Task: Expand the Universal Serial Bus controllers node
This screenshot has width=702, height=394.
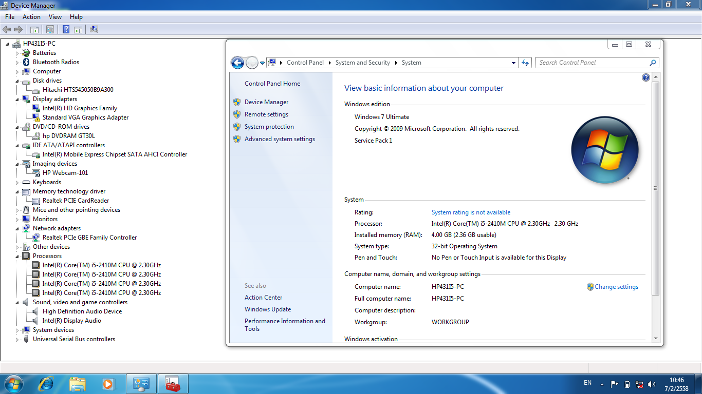Action: point(17,339)
